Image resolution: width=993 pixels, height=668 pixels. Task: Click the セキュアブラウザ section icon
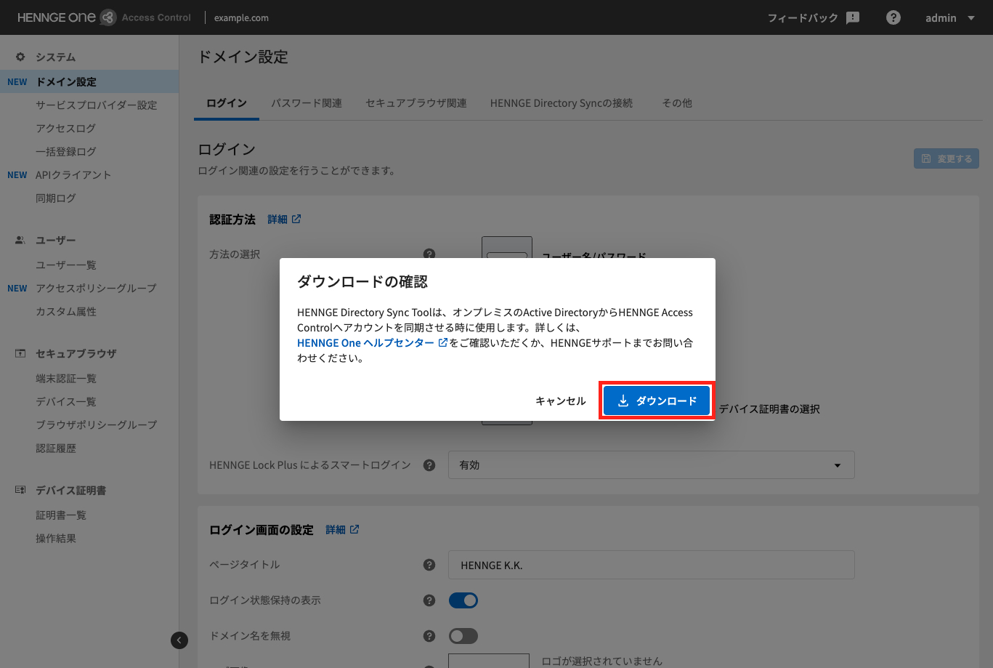(x=20, y=353)
